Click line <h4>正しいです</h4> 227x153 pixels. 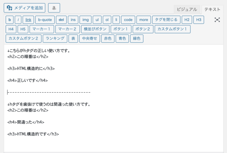[28, 80]
